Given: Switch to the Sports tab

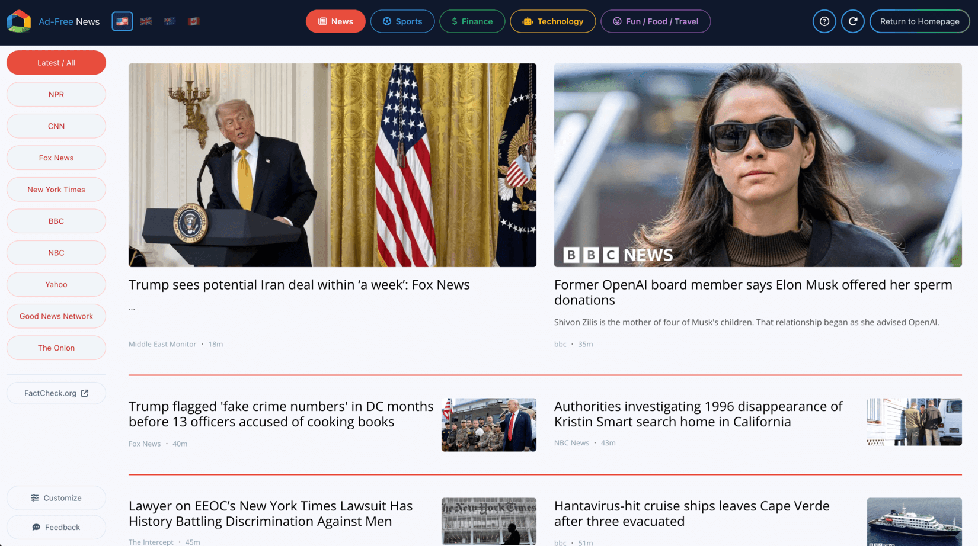Looking at the screenshot, I should (402, 21).
